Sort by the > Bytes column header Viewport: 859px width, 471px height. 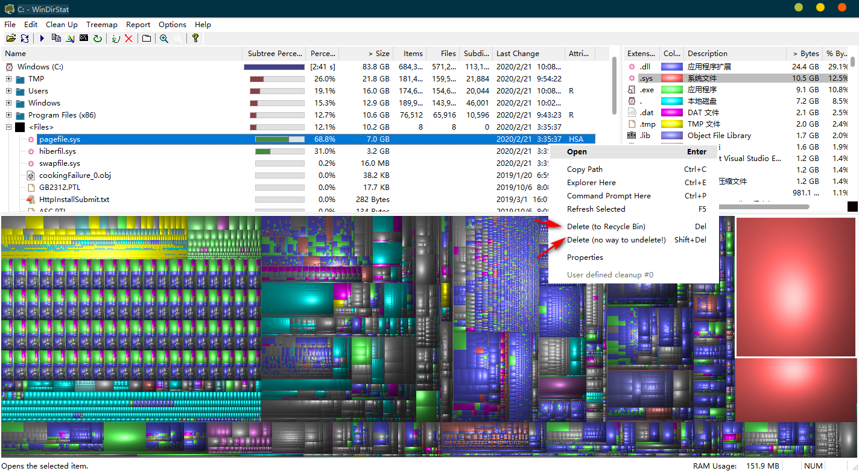point(804,54)
